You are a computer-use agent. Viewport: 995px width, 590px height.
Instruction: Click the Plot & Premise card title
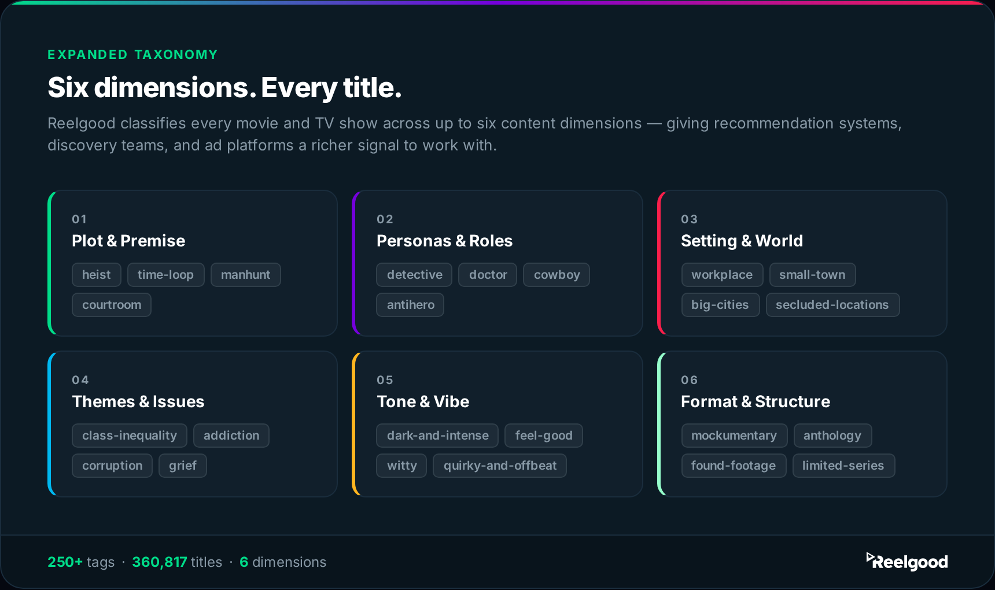[x=128, y=241]
